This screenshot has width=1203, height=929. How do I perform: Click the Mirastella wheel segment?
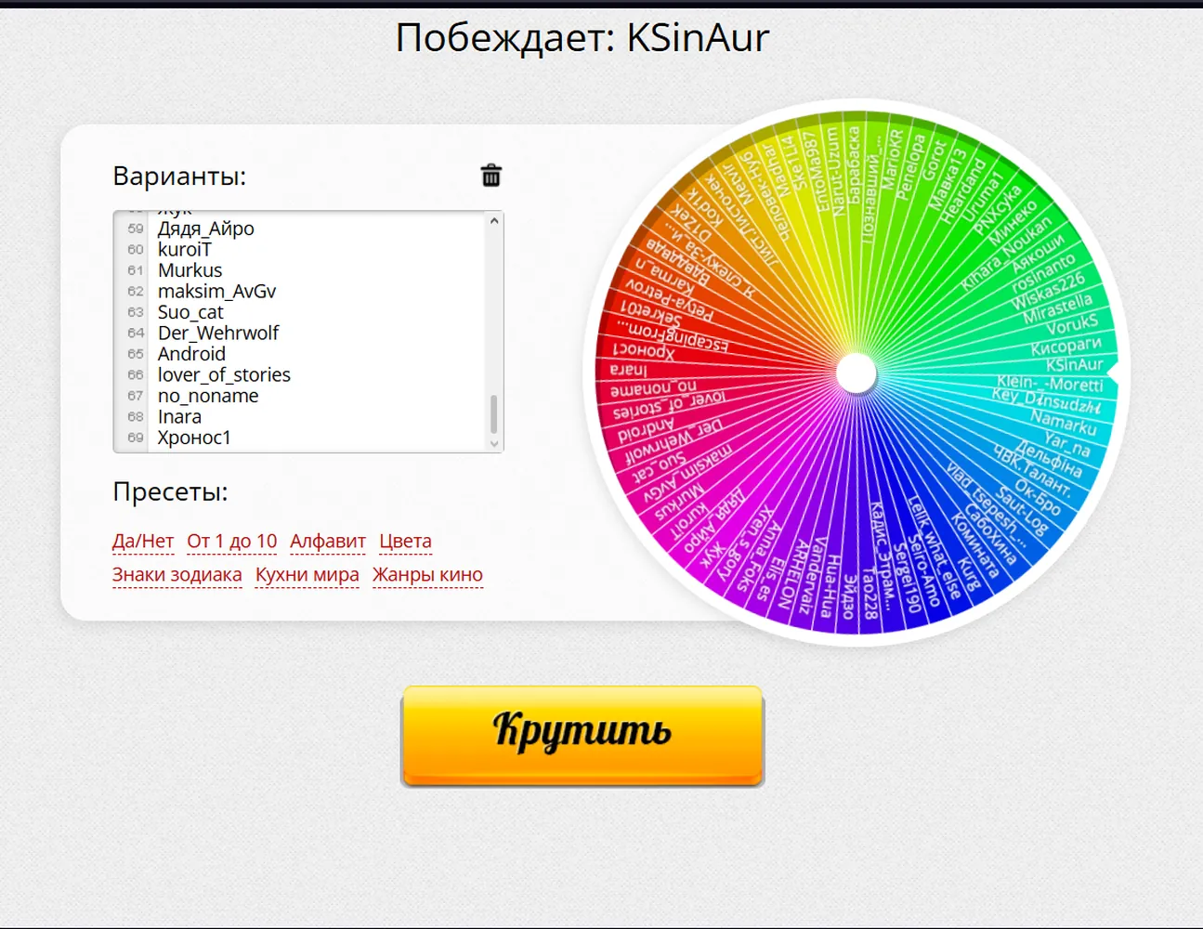(x=1057, y=308)
